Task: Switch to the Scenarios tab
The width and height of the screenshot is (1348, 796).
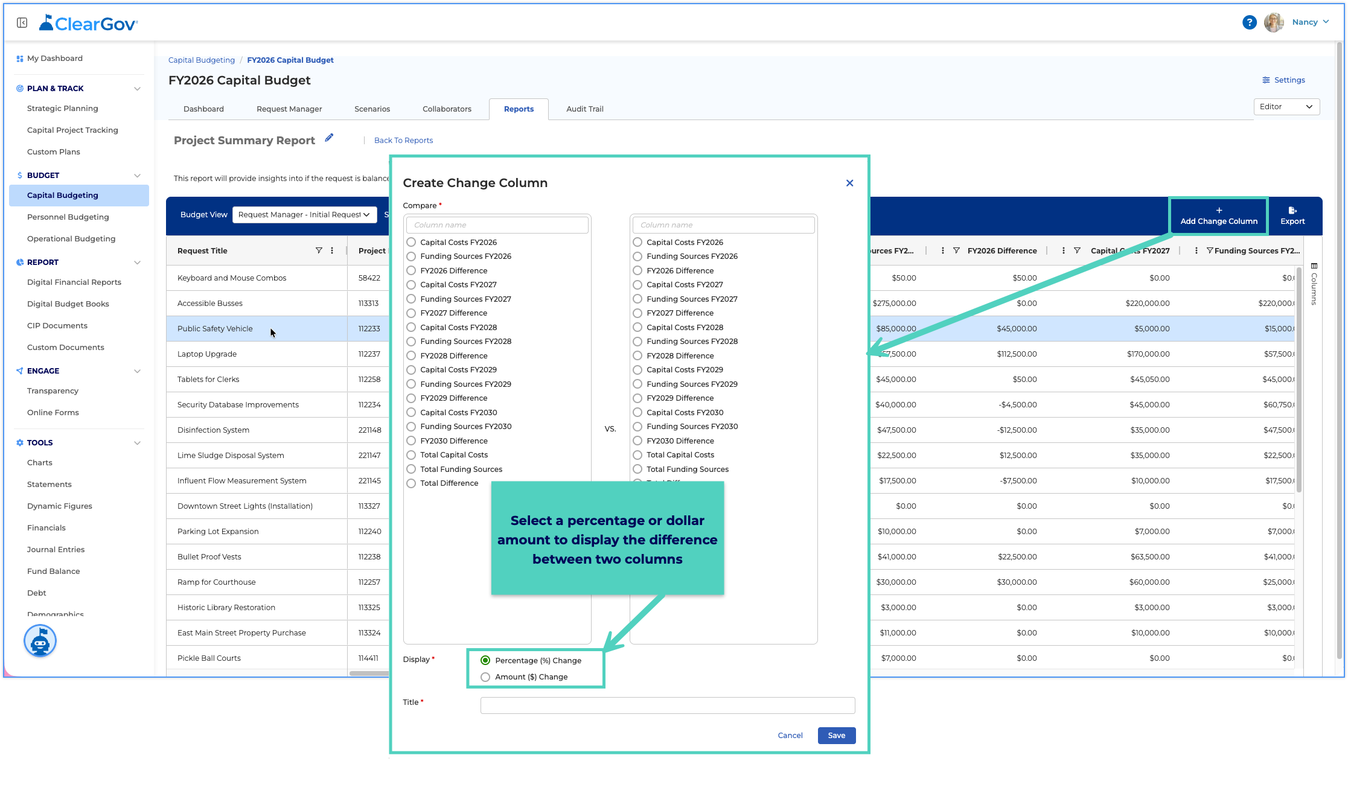Action: coord(372,109)
